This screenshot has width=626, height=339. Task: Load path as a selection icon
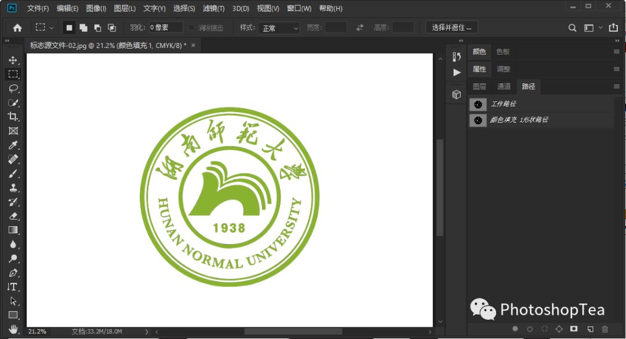pos(544,329)
